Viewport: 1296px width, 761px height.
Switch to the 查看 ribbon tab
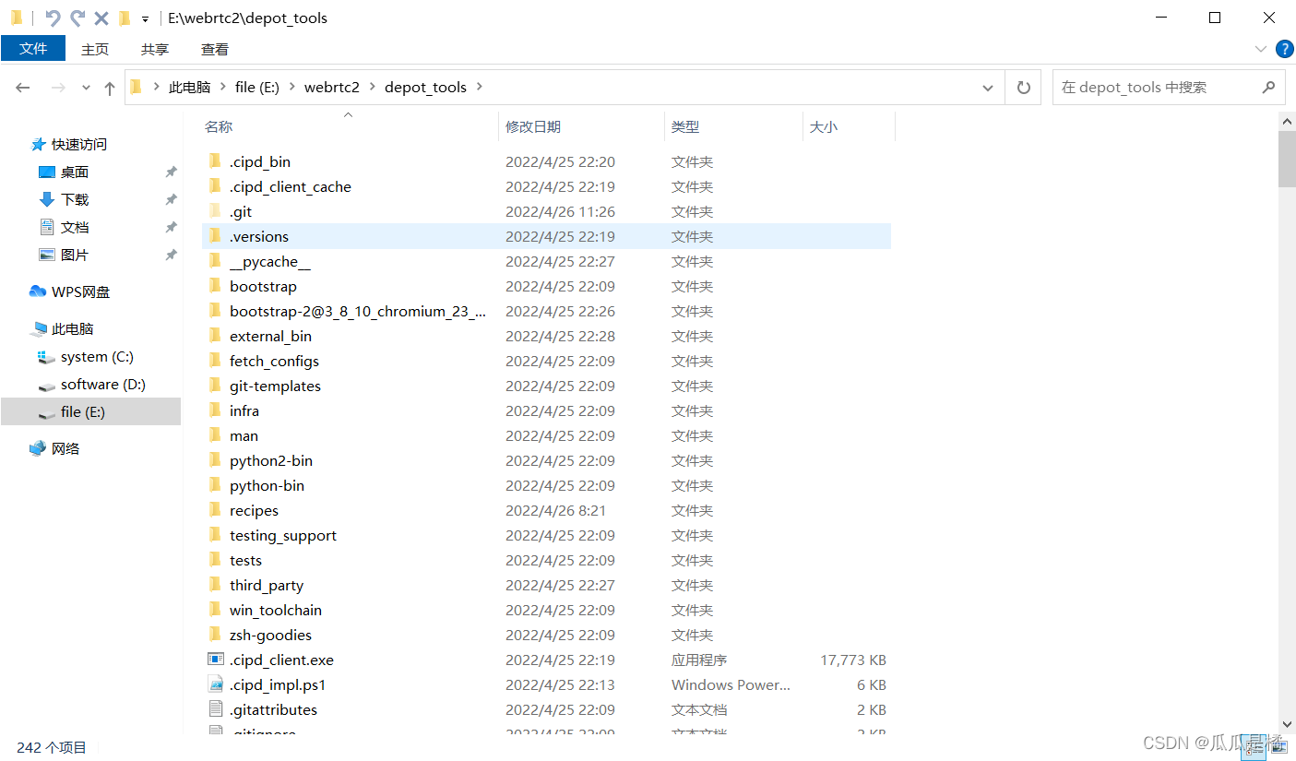coord(215,49)
